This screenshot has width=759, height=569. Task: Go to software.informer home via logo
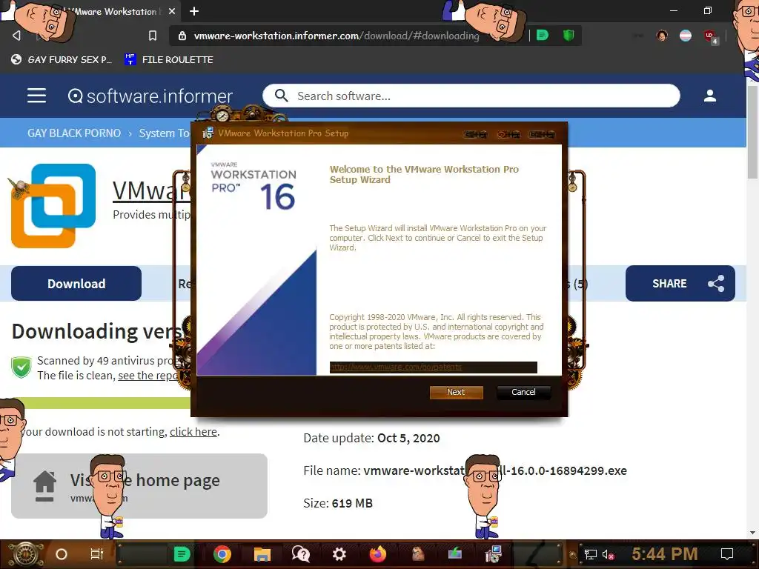click(x=150, y=96)
